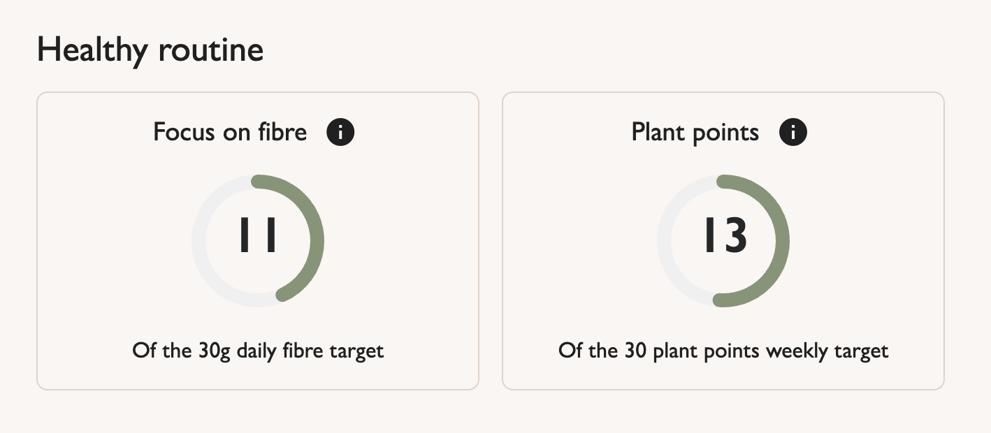This screenshot has width=991, height=433.
Task: Select the Focus on fibre title
Action: (230, 132)
